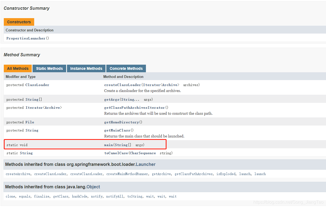Open the inherited finalize method
Viewport: 326px width, 207px height.
click(42, 196)
